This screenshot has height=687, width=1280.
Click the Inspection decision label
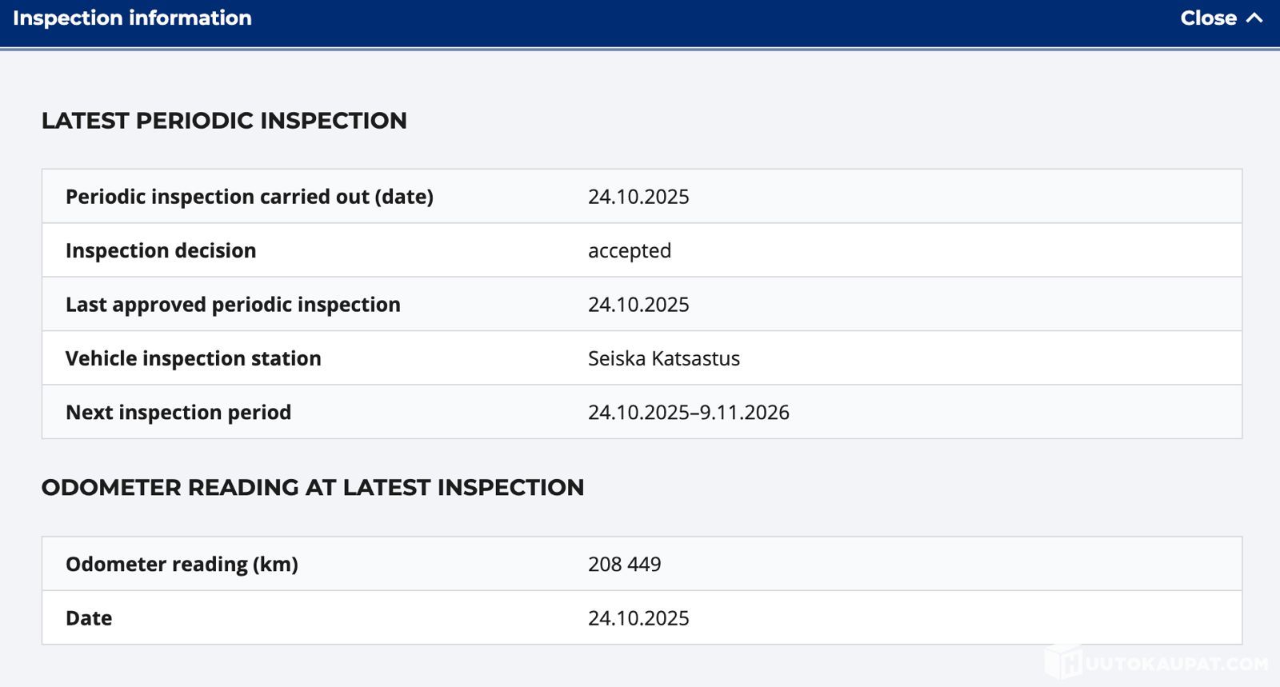coord(161,250)
